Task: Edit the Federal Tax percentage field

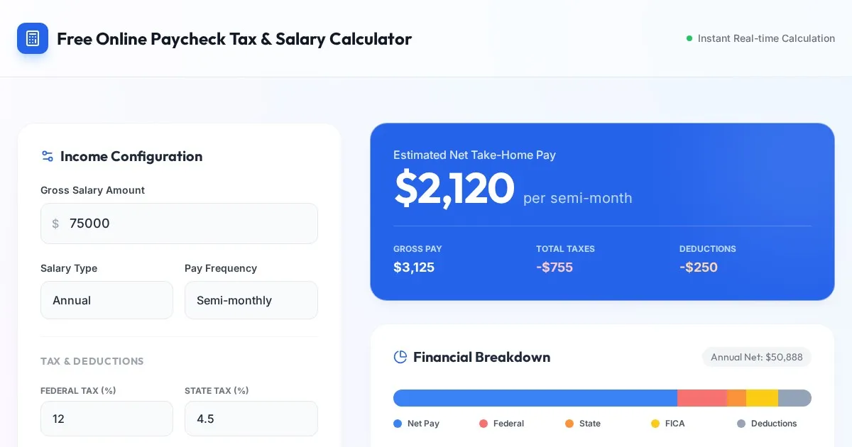Action: pyautogui.click(x=106, y=419)
